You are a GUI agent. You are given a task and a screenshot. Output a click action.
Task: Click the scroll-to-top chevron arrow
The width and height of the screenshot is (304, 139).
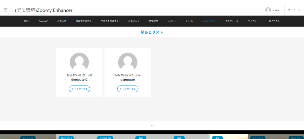[152, 126]
